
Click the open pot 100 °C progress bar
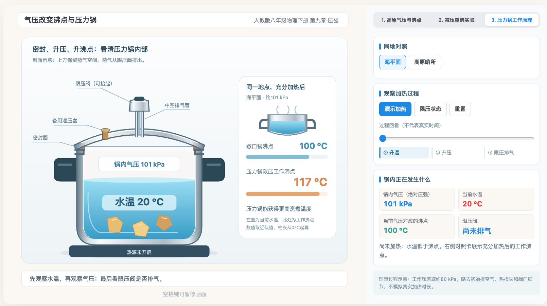[x=287, y=157]
